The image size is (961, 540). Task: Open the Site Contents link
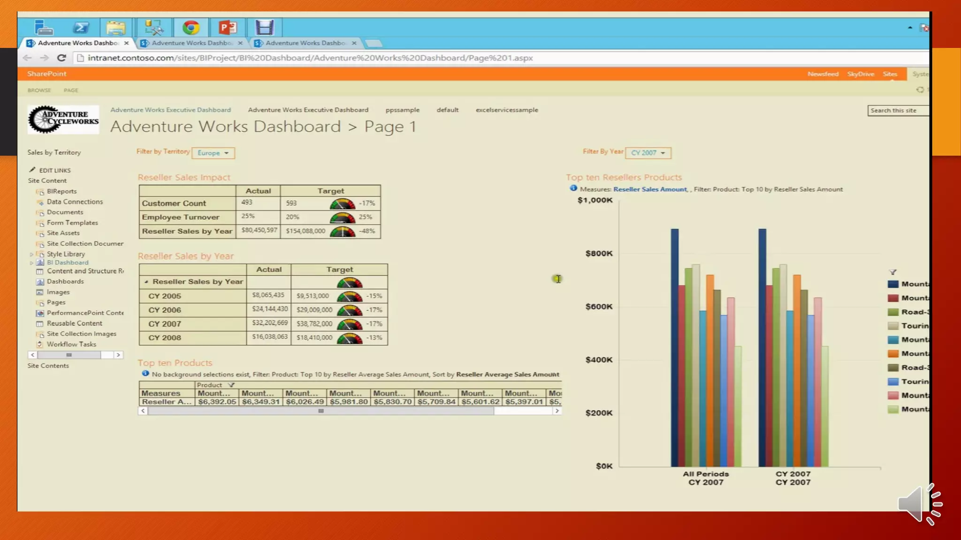click(x=48, y=366)
